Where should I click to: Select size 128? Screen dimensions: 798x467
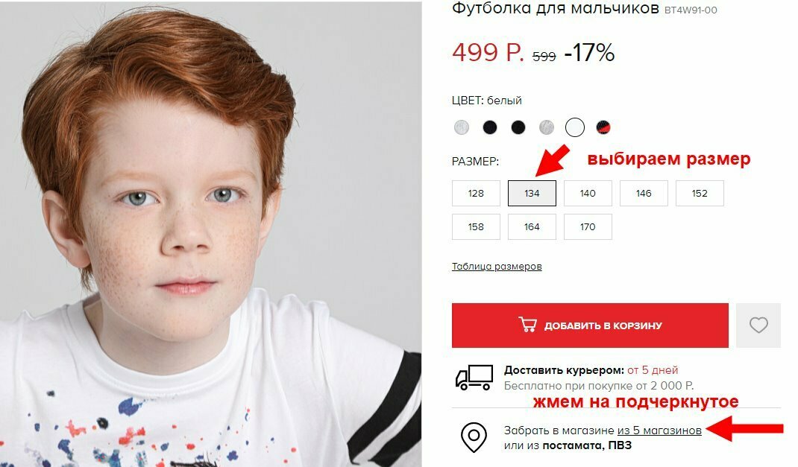click(476, 193)
